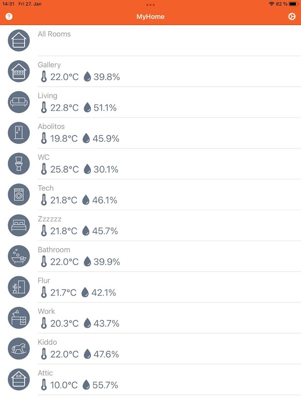Select the Flur hallway door icon

[x=19, y=287]
